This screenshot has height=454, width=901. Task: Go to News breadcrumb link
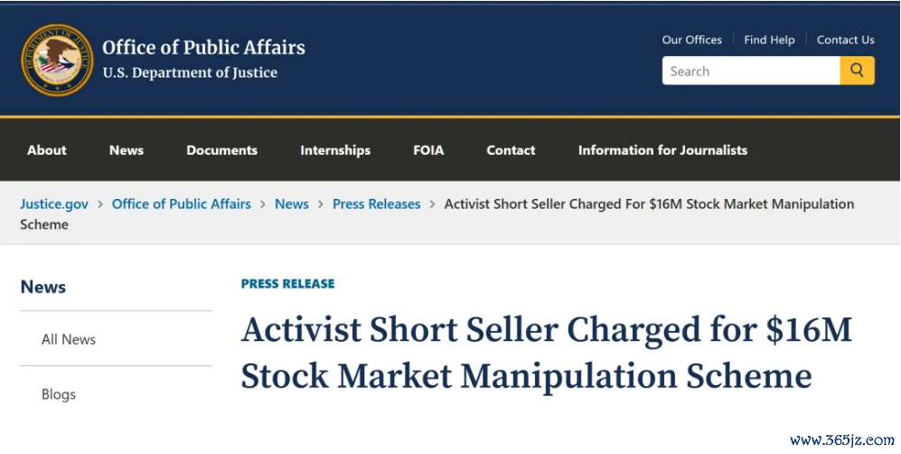coord(291,204)
